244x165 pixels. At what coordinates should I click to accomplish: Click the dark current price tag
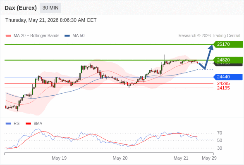click(228, 64)
